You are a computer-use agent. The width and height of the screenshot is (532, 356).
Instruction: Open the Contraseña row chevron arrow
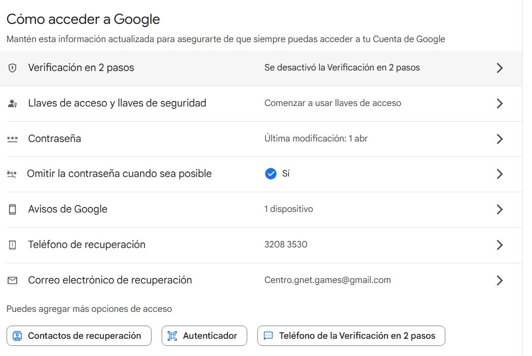(500, 139)
